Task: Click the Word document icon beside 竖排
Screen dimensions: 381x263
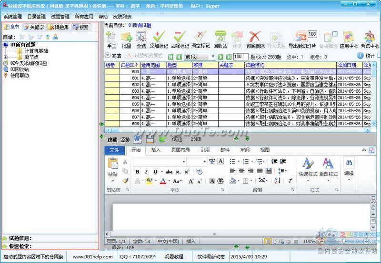Action: (x=137, y=139)
